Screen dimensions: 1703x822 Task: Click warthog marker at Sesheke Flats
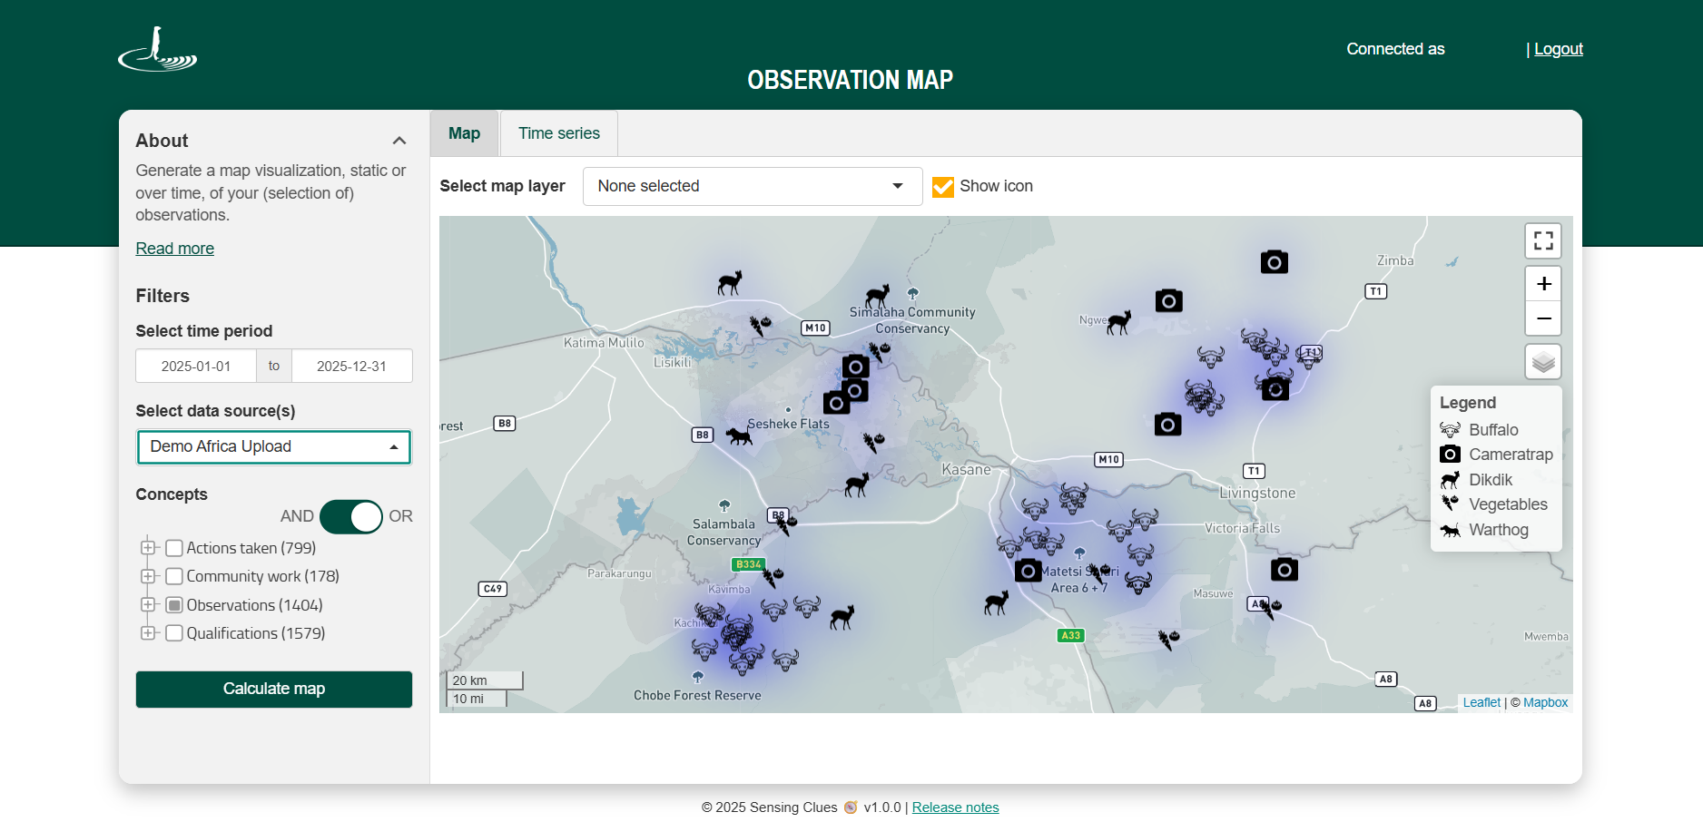pyautogui.click(x=739, y=436)
